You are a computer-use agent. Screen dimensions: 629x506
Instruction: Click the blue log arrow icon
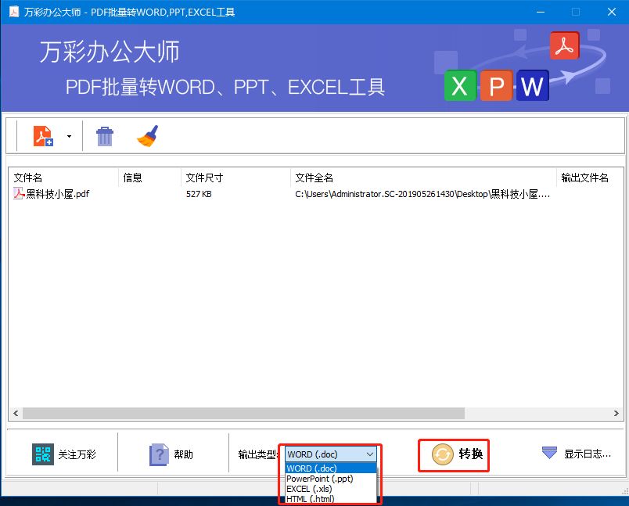tap(549, 453)
